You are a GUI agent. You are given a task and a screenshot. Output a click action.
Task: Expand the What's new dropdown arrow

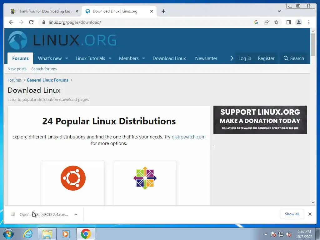pyautogui.click(x=67, y=58)
